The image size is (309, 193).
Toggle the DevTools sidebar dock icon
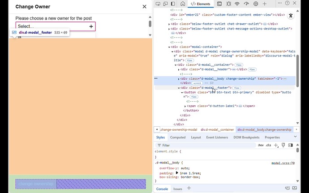(x=173, y=4)
